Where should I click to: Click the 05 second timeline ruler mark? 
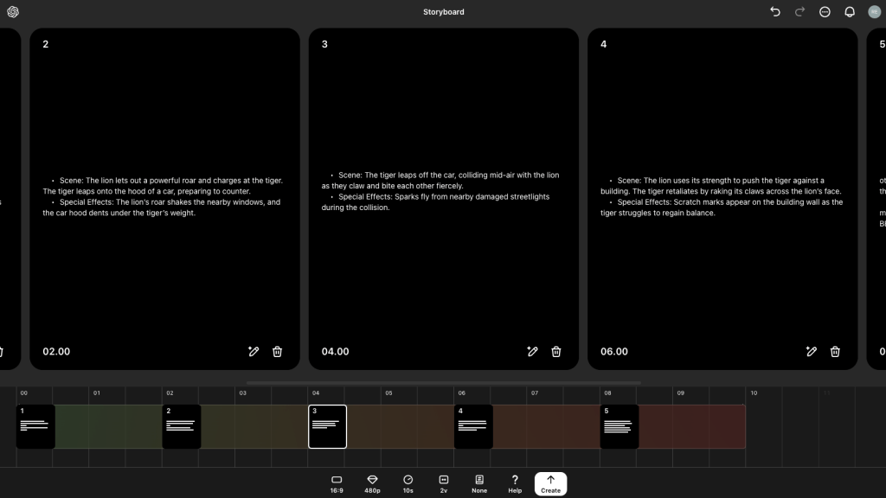pyautogui.click(x=388, y=393)
